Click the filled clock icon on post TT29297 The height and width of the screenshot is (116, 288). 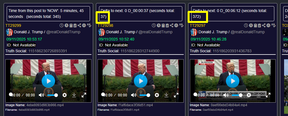click(x=251, y=25)
